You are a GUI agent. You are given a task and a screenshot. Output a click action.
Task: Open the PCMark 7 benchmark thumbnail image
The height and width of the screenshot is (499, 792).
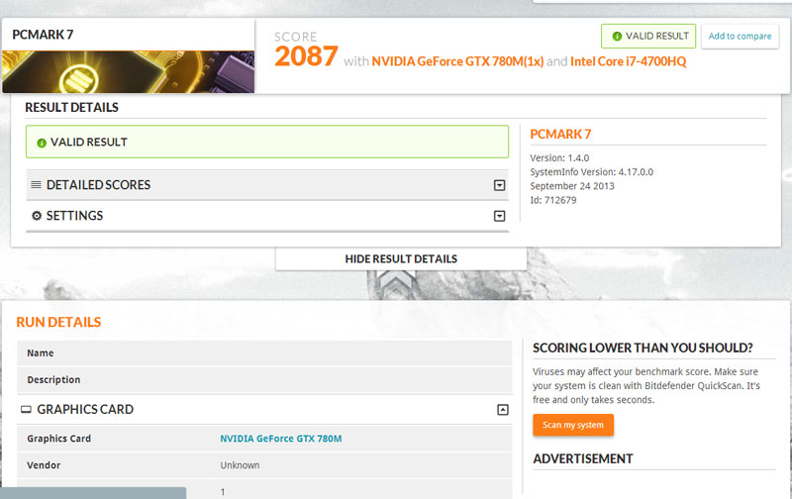128,71
